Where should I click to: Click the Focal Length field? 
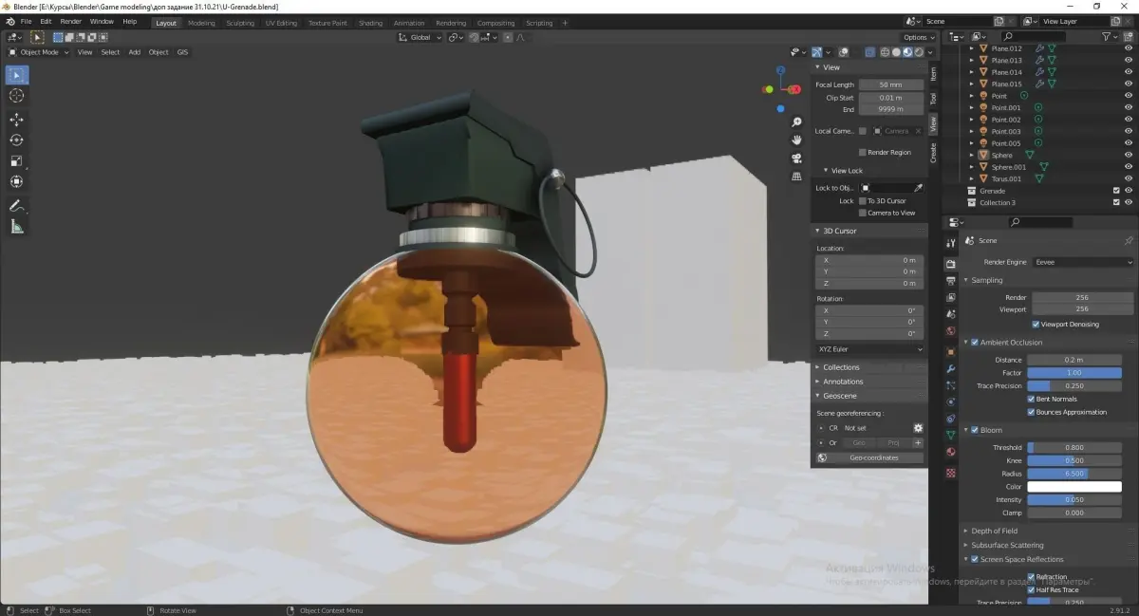coord(890,84)
